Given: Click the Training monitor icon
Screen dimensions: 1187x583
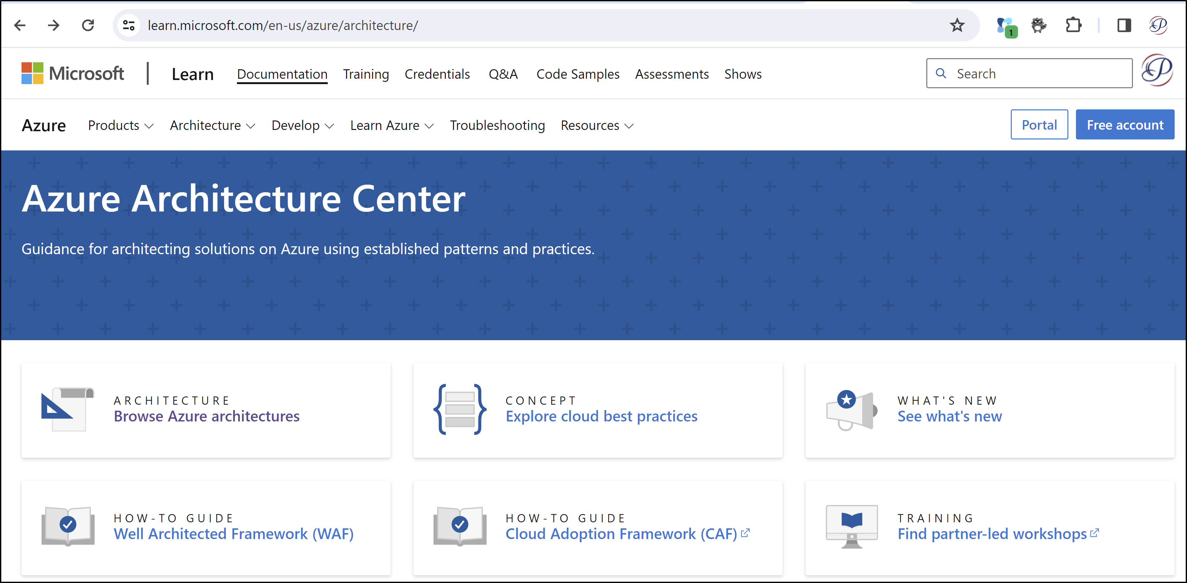Looking at the screenshot, I should [x=852, y=526].
